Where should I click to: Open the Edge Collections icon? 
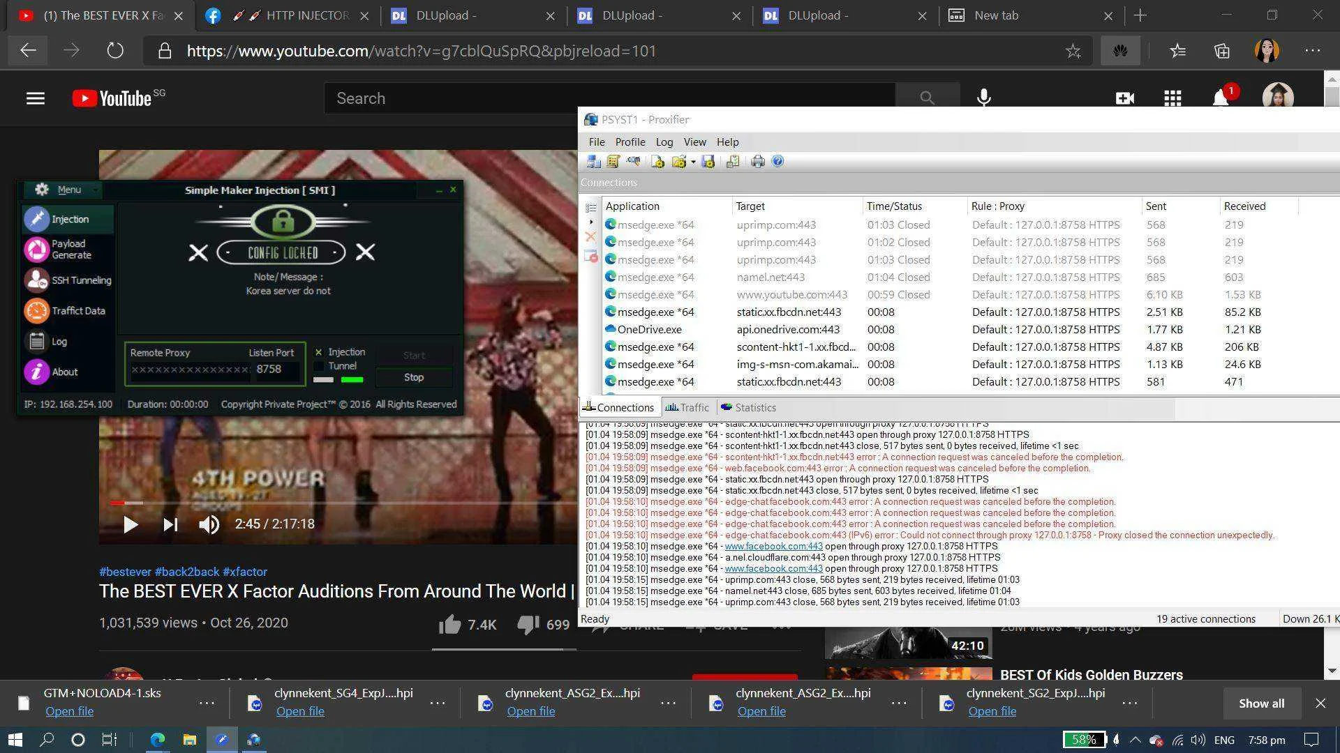click(1221, 51)
